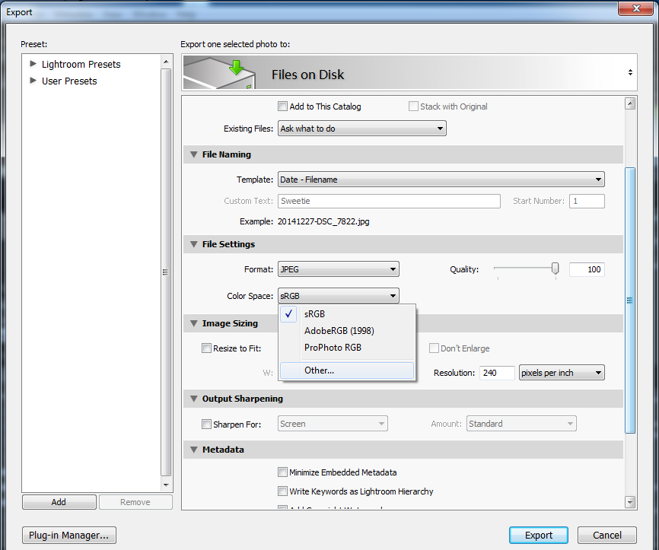The width and height of the screenshot is (659, 550).
Task: Open the Color Space dropdown
Action: coord(339,296)
